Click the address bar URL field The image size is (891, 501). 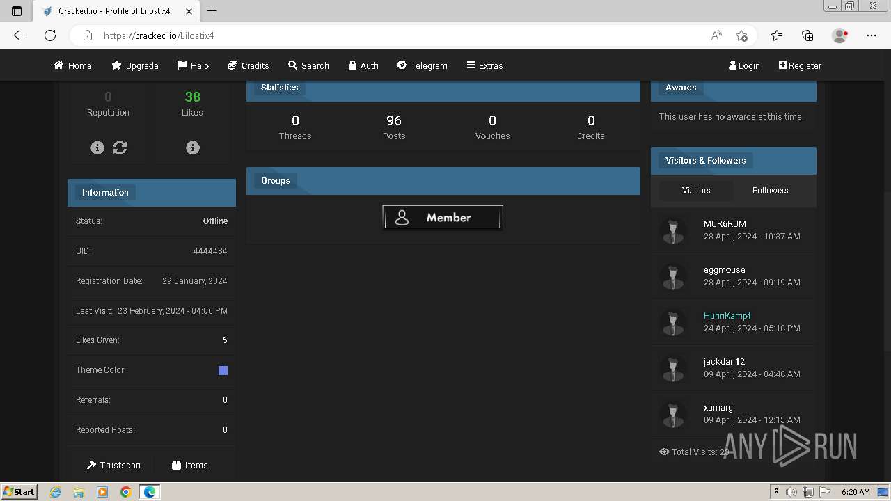402,35
